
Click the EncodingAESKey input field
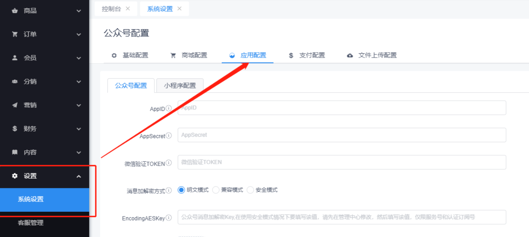click(342, 217)
